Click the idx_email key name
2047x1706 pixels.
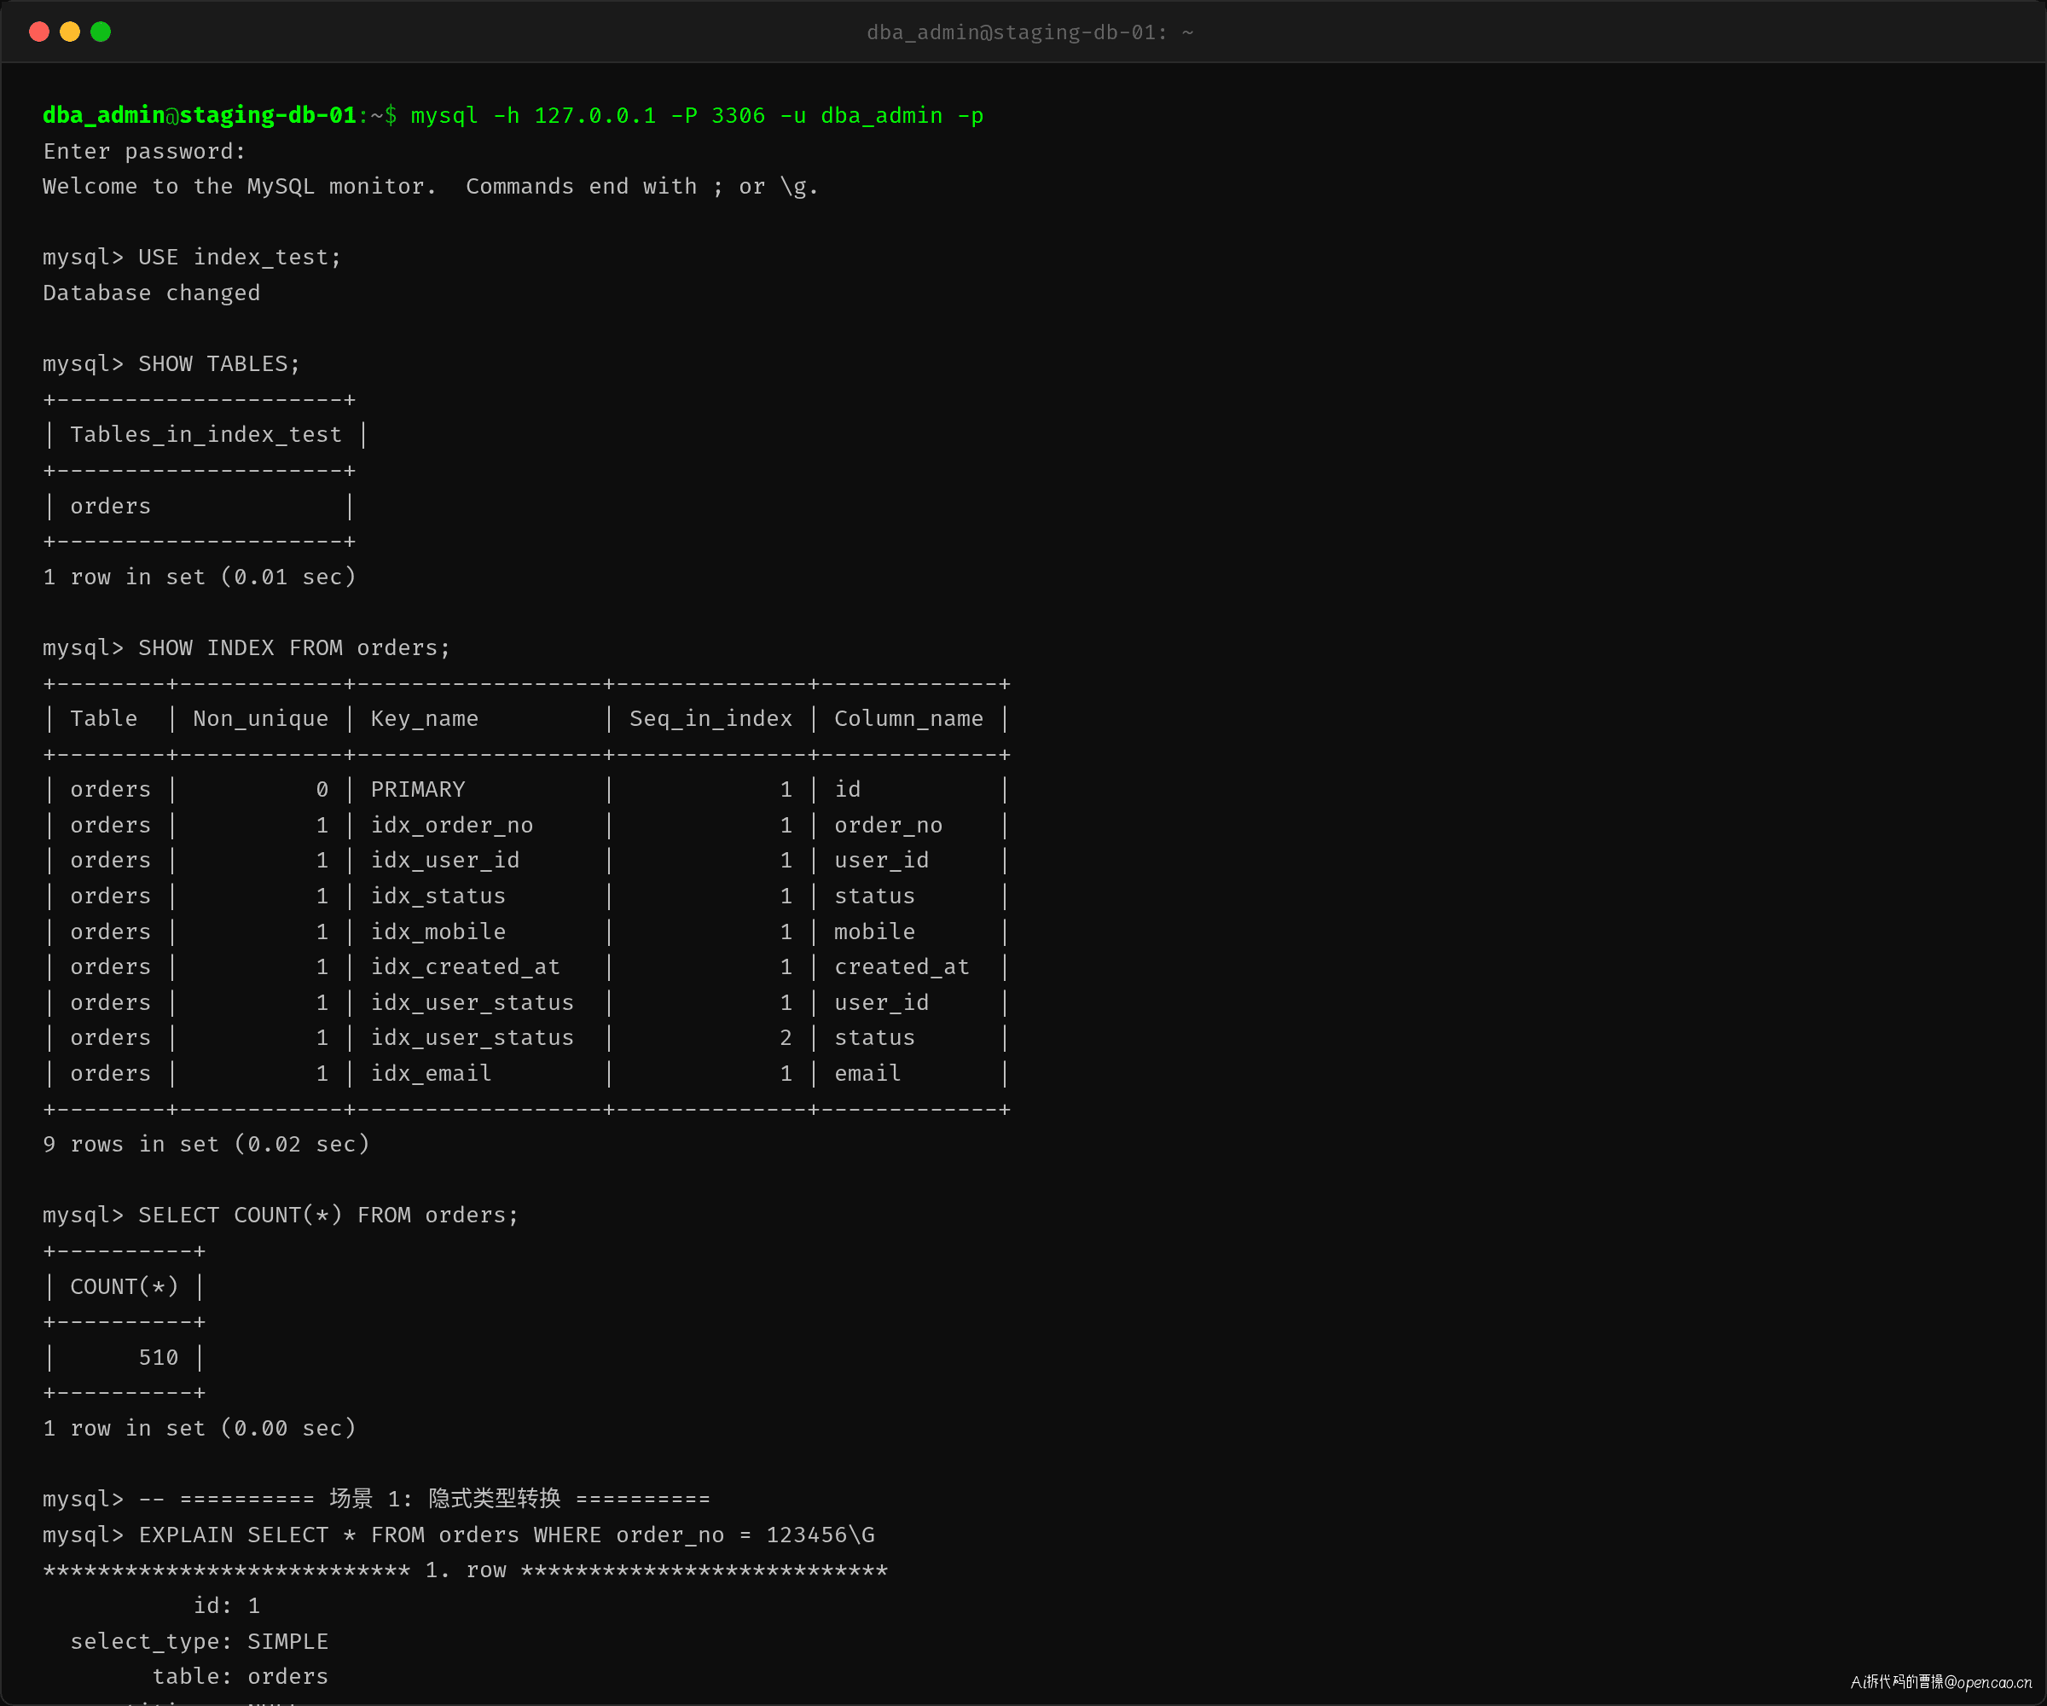click(x=431, y=1073)
